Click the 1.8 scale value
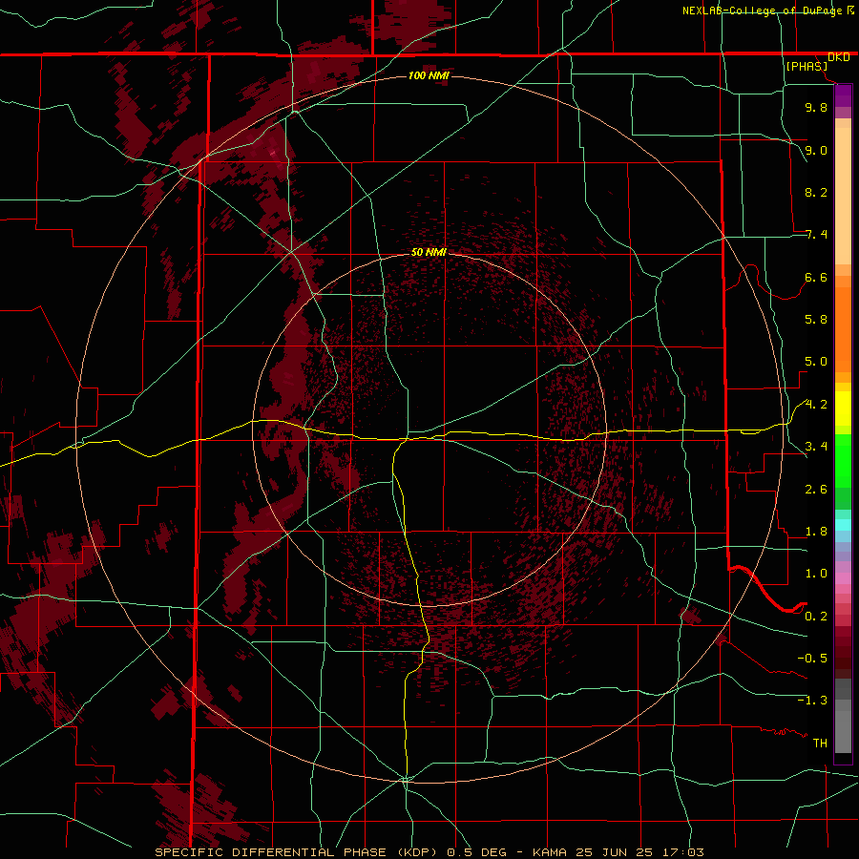859x859 pixels. point(816,532)
